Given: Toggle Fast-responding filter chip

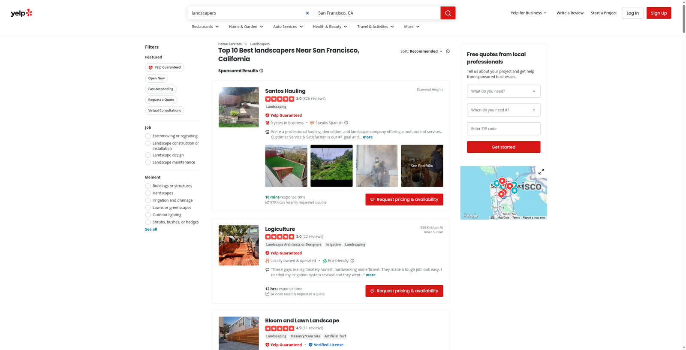Looking at the screenshot, I should pos(161,89).
